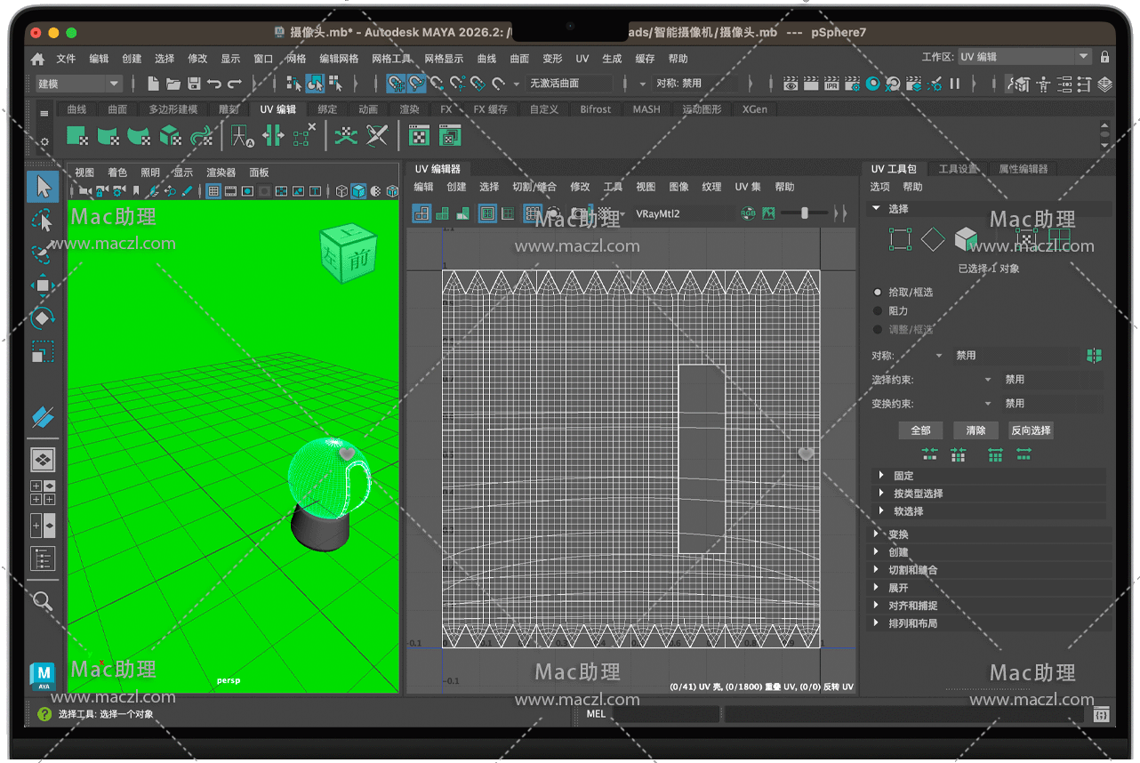Click the Lasso select tool

click(43, 220)
